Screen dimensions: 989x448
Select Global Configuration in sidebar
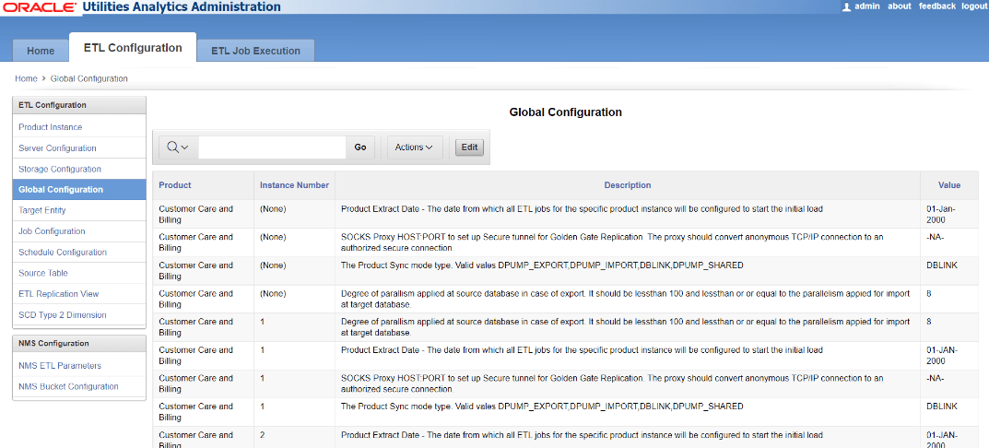79,189
